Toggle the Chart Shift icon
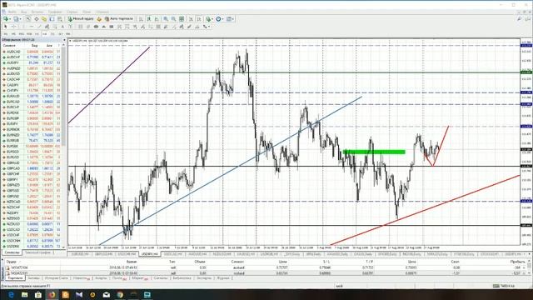This screenshot has width=533, height=300. point(199,18)
